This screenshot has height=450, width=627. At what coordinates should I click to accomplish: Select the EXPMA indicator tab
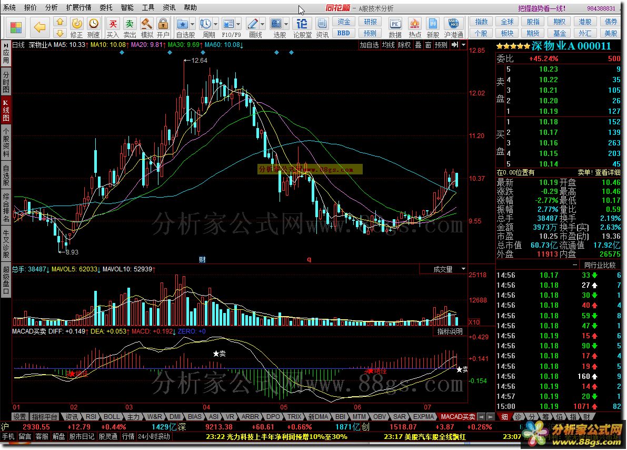pyautogui.click(x=423, y=417)
